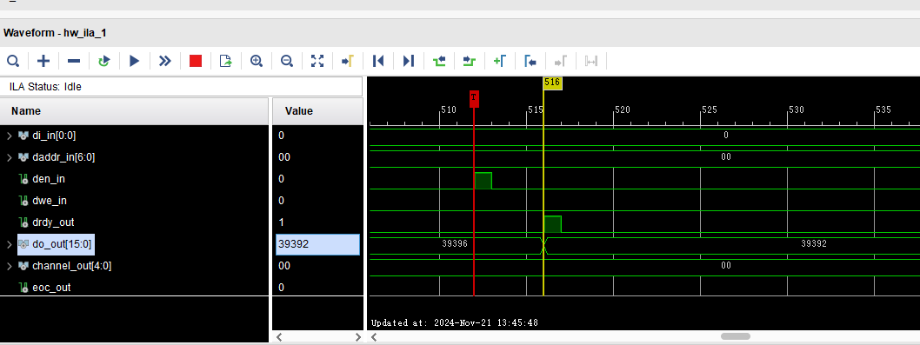Select the daddr_in[6:0] signal name
Screen dimensions: 920x345
pyautogui.click(x=63, y=157)
